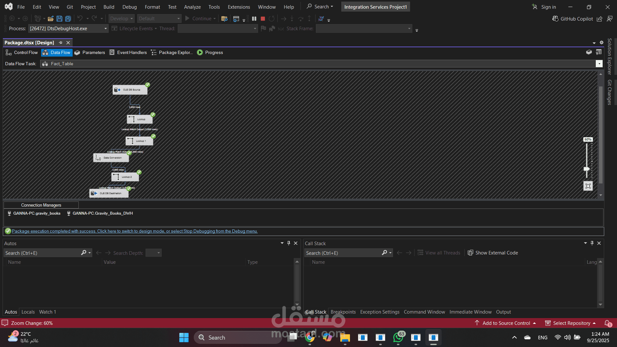The image size is (617, 347).
Task: Click the design surface zoom slider handle
Action: point(587,169)
